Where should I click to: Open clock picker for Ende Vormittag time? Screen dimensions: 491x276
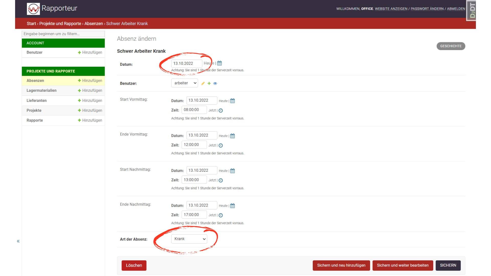(221, 145)
